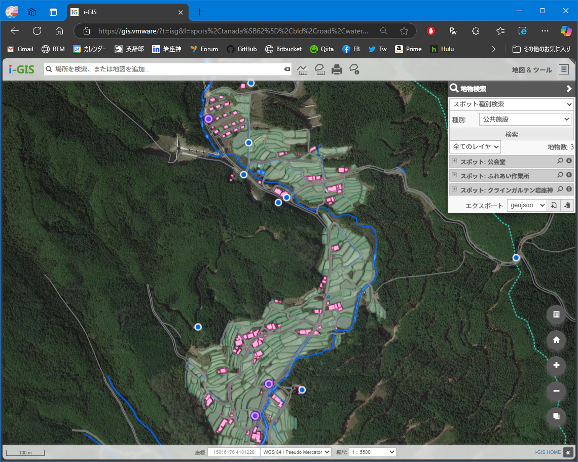Zoom to the スポット: 公会堂 feature
This screenshot has width=578, height=462.
pos(560,161)
